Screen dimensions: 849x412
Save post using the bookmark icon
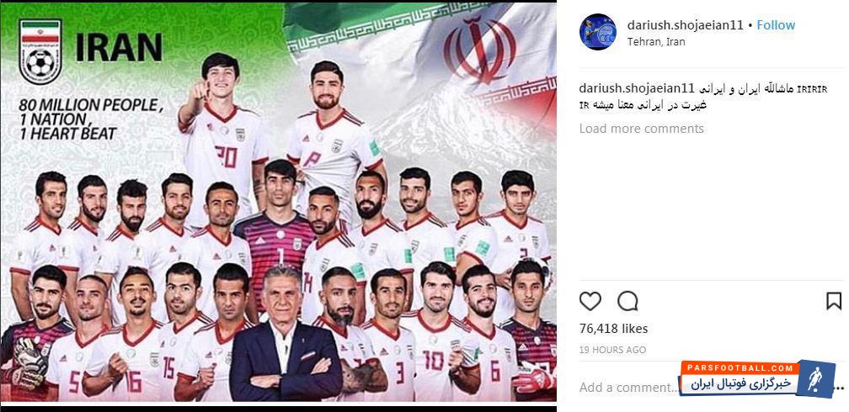tap(834, 301)
